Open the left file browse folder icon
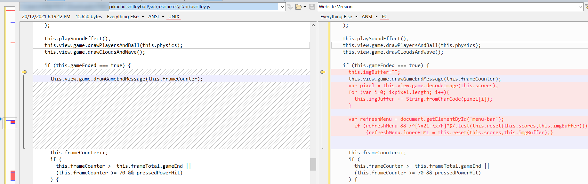This screenshot has width=588, height=184. click(x=298, y=7)
